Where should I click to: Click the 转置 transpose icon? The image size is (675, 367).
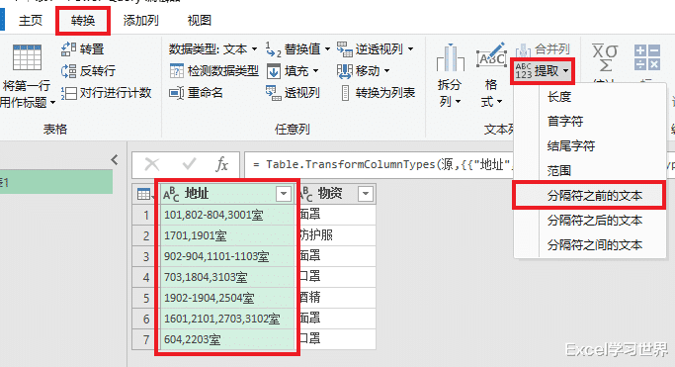point(68,49)
